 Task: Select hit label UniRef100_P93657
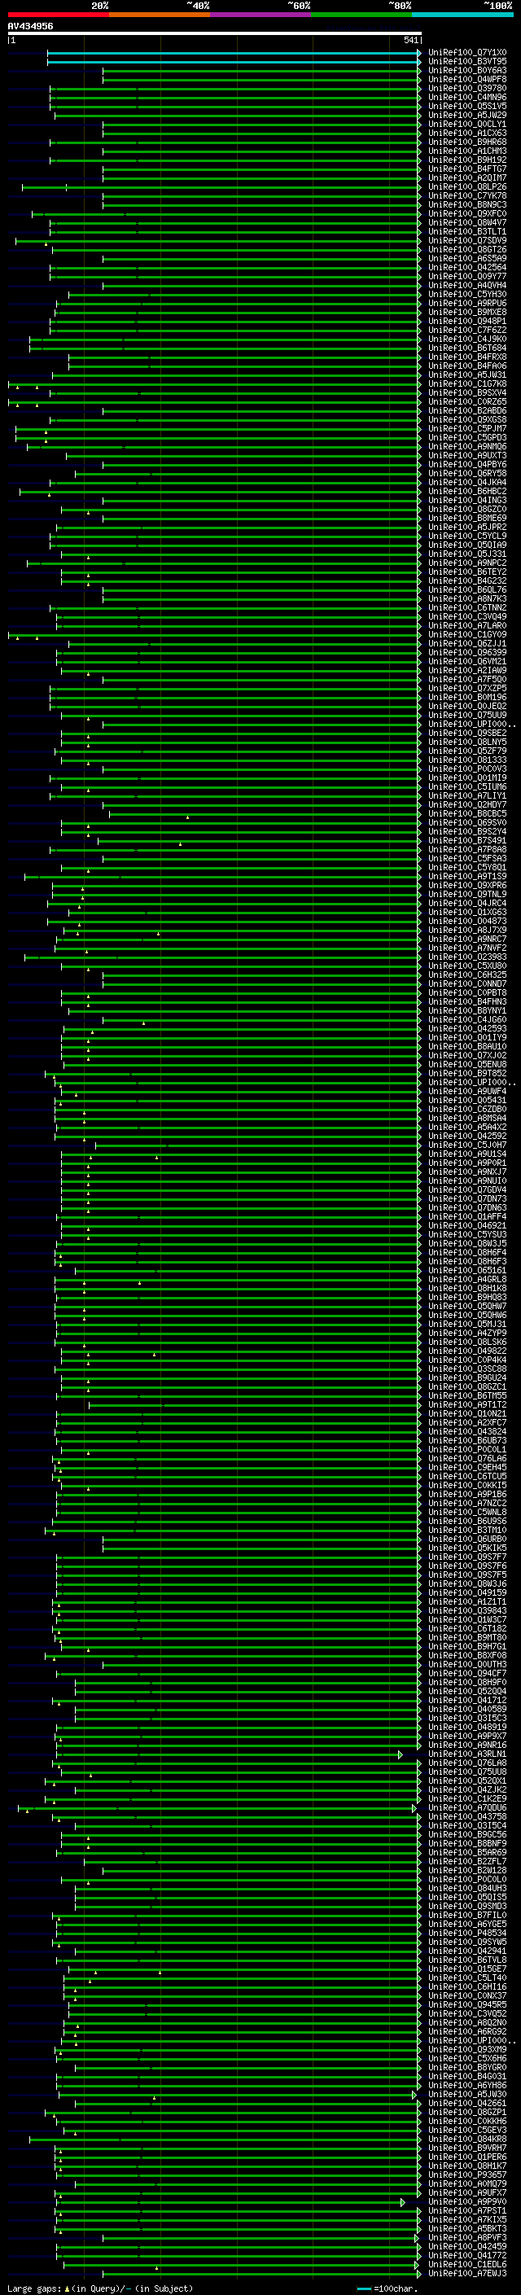coord(467,2175)
